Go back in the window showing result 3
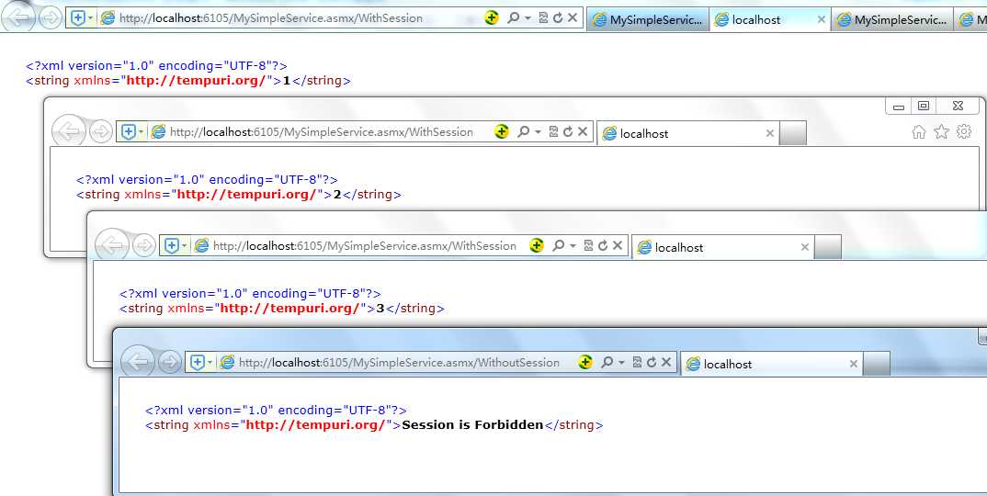The image size is (987, 496). pyautogui.click(x=112, y=245)
